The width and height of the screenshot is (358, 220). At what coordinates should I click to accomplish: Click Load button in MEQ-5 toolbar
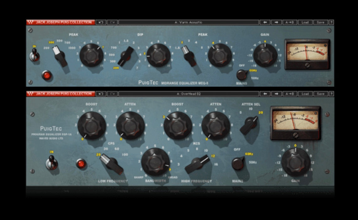pyautogui.click(x=305, y=22)
